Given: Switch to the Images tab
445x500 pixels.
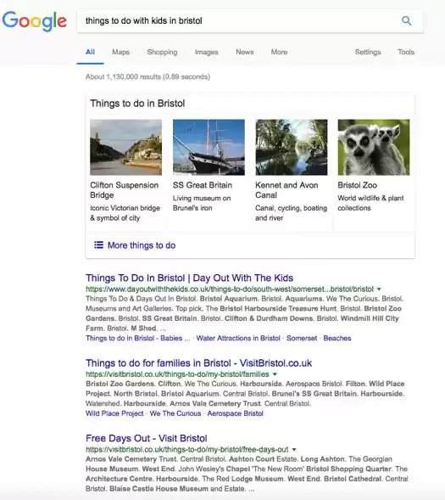Looking at the screenshot, I should pyautogui.click(x=206, y=52).
